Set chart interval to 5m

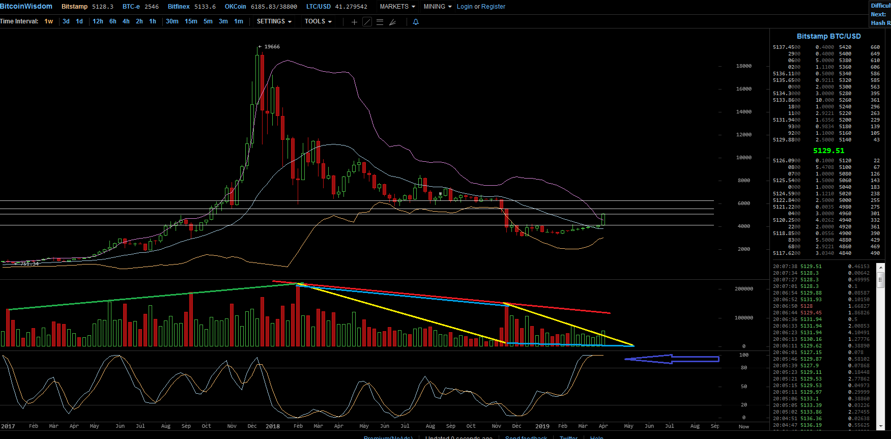point(208,21)
